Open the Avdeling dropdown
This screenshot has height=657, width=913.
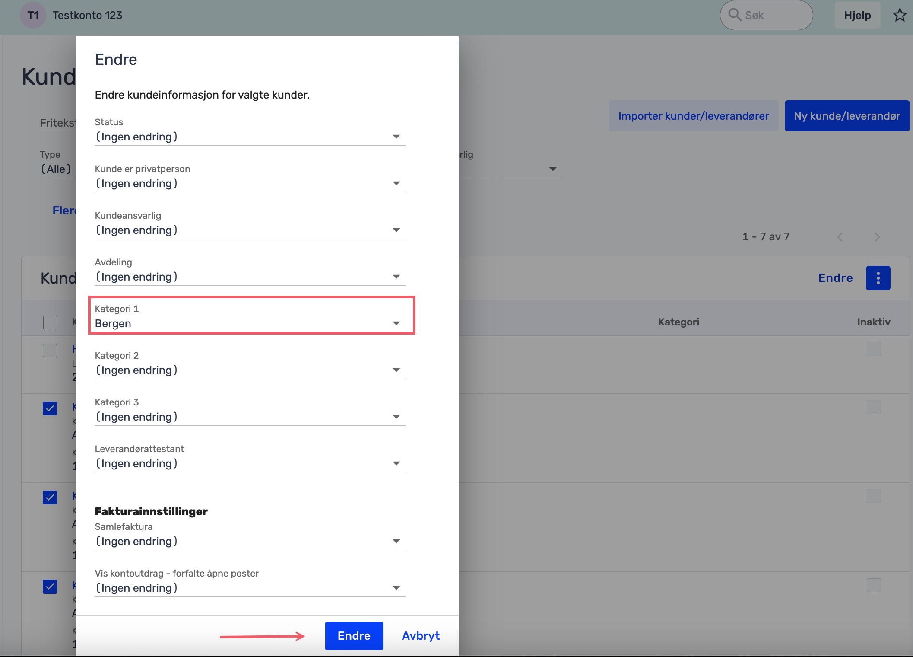250,277
